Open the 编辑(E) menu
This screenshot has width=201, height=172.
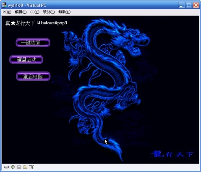(21, 12)
